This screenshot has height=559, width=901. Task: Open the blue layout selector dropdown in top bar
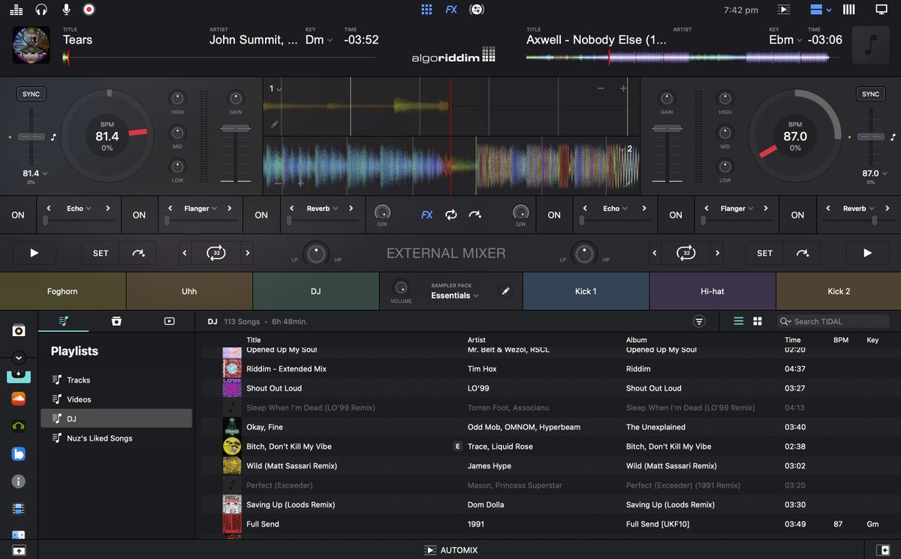[821, 10]
